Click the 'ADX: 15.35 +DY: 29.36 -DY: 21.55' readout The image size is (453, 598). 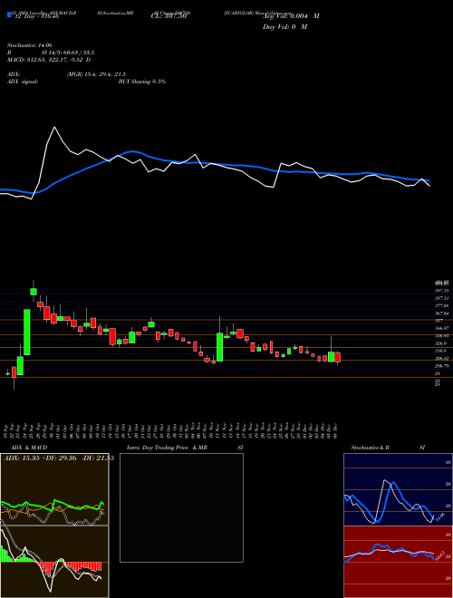point(59,458)
